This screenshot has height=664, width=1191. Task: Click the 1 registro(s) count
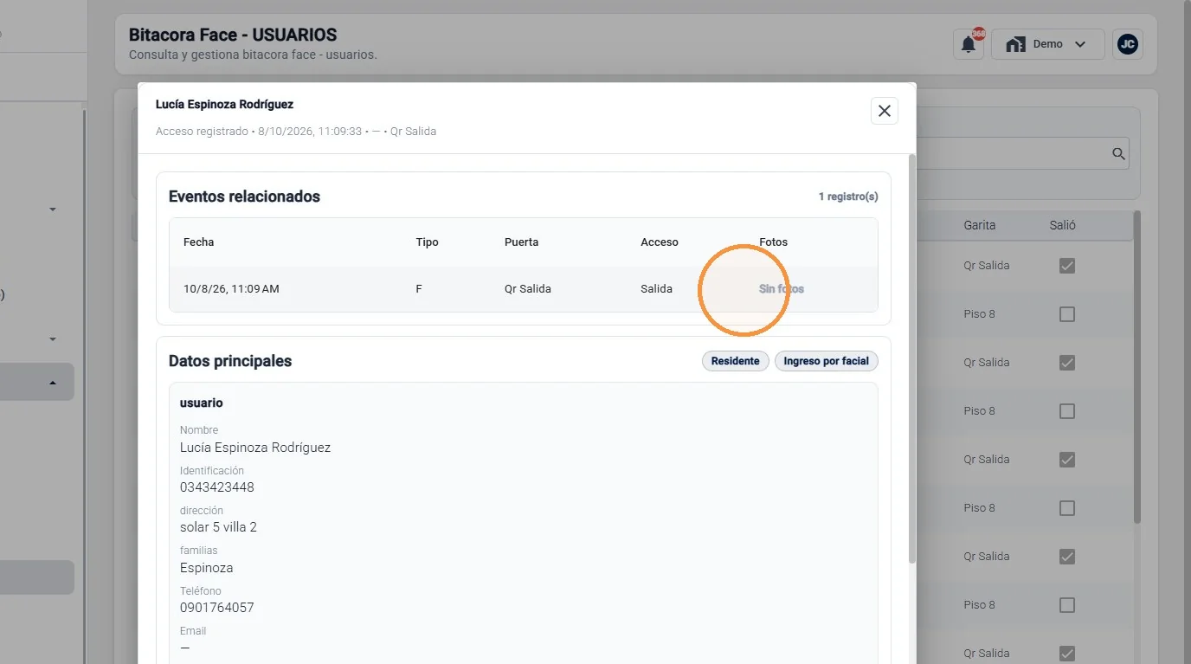[848, 197]
